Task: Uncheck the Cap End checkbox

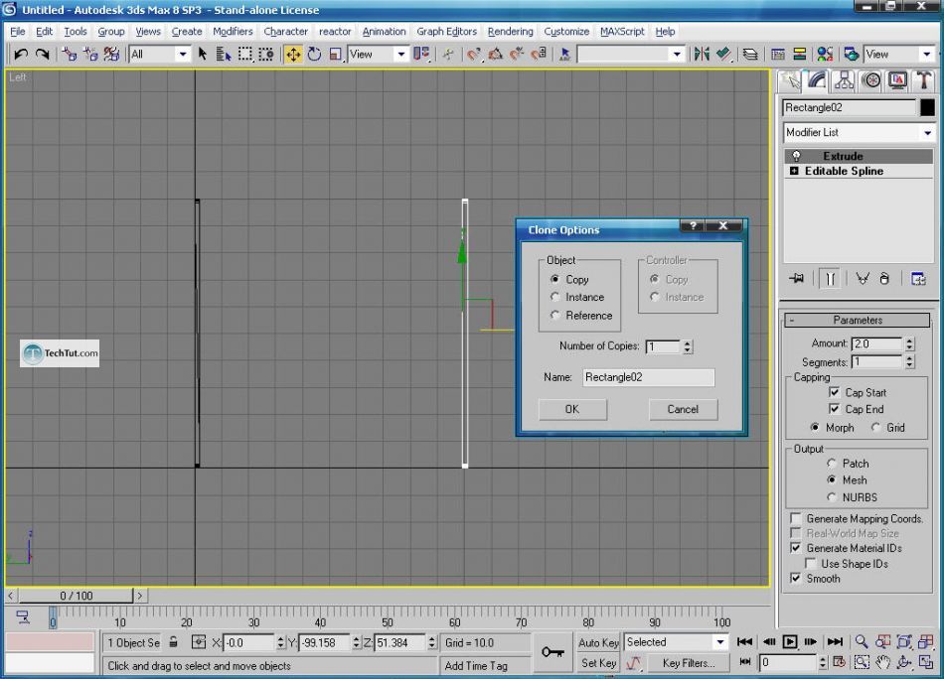Action: [835, 409]
